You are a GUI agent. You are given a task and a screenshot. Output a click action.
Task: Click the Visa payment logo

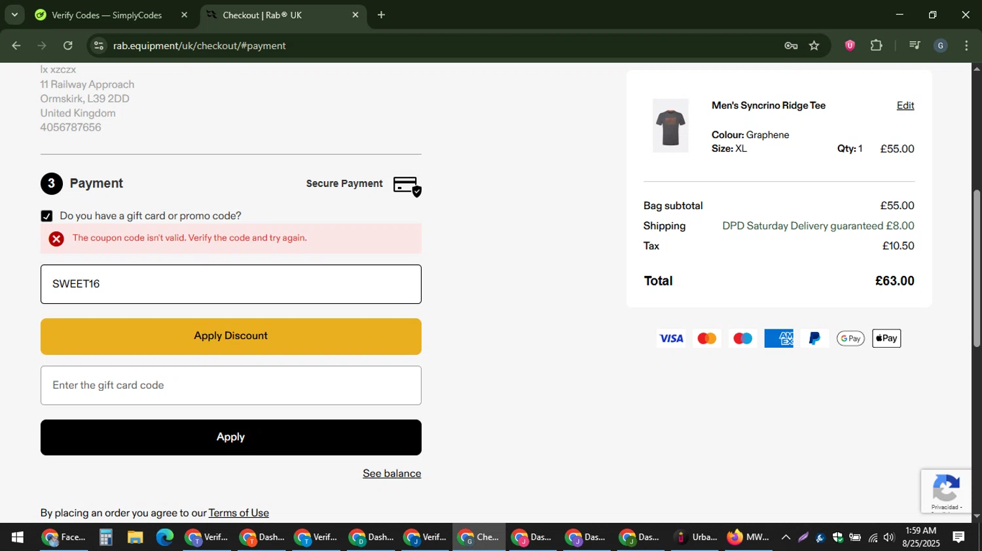[671, 339]
